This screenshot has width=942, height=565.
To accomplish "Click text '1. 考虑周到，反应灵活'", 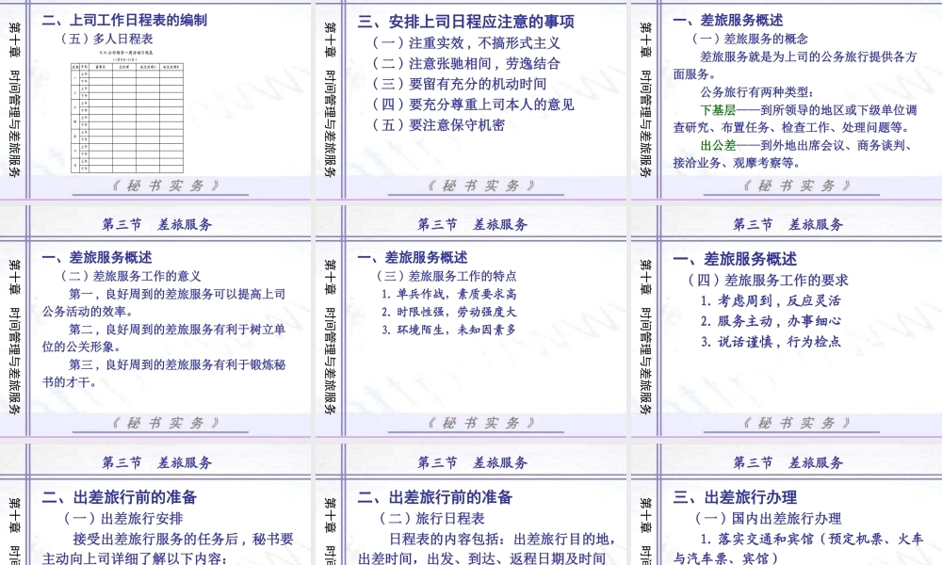I will pos(771,300).
